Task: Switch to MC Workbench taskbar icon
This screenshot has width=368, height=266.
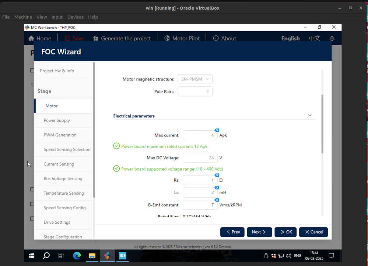Action: tap(107, 256)
